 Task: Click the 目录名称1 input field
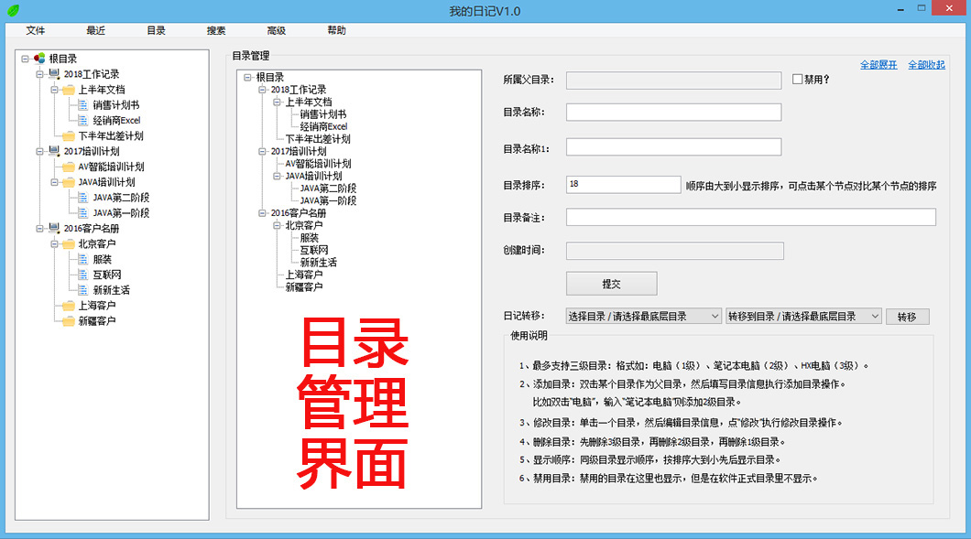(x=674, y=146)
